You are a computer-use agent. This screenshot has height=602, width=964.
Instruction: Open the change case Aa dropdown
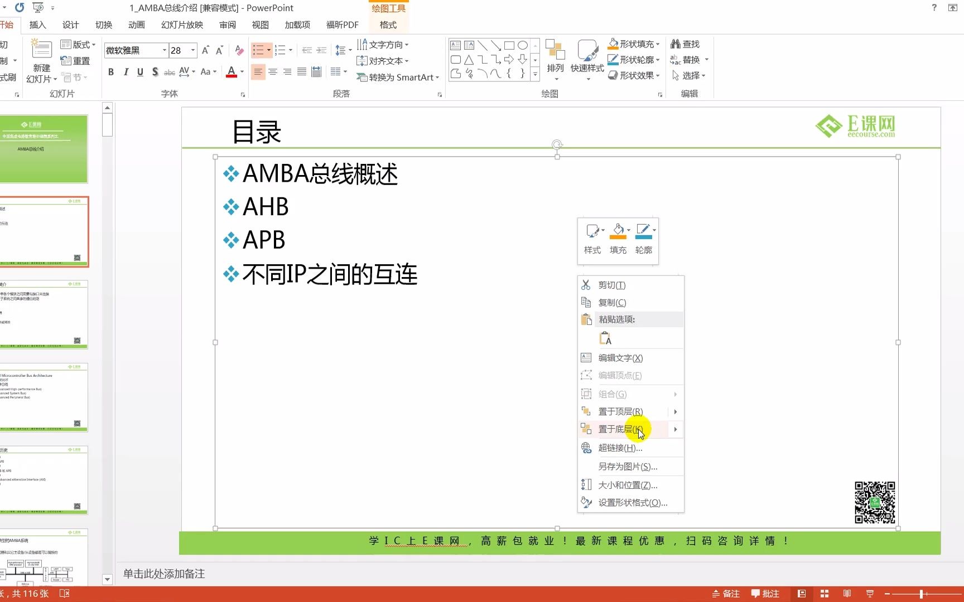208,72
